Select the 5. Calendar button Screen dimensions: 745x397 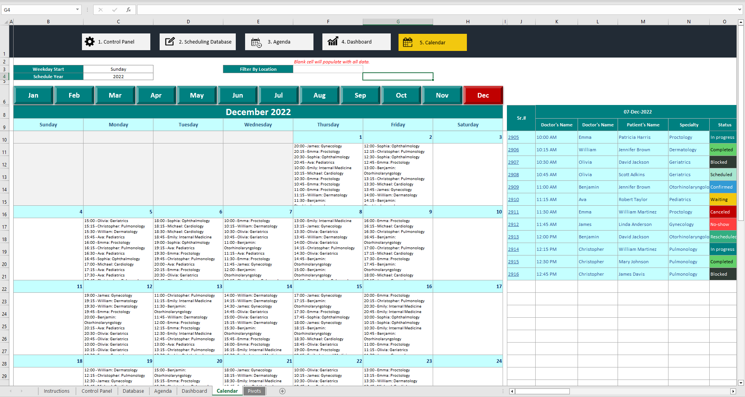tap(433, 42)
